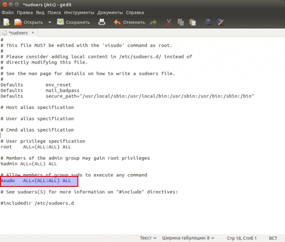The height and width of the screenshot is (242, 285).
Task: Open the Ширина табуляции tab width dropdown
Action: click(188, 238)
